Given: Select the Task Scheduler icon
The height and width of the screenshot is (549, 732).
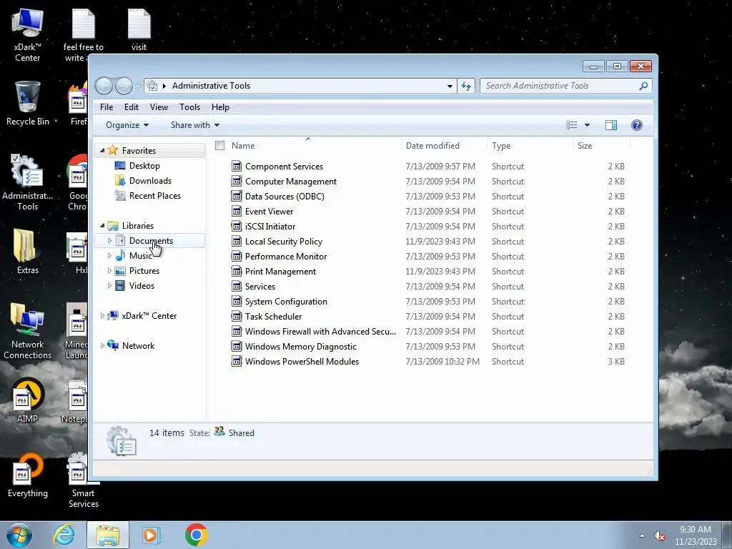Looking at the screenshot, I should pos(237,316).
